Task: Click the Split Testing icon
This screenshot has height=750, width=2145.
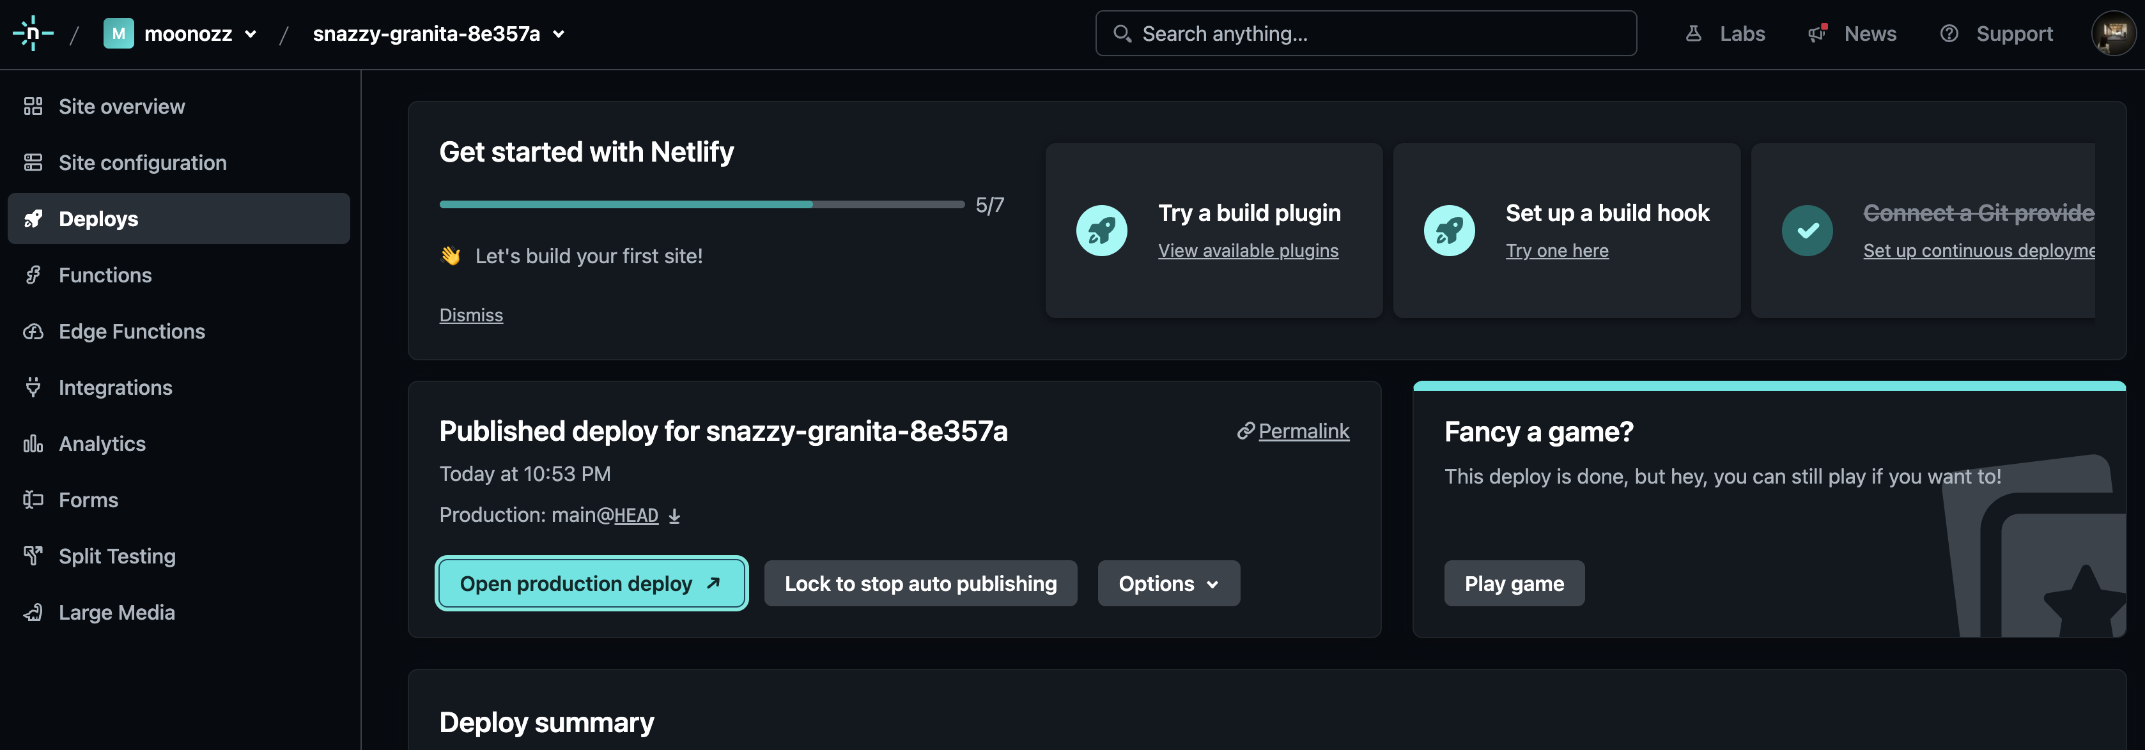Action: click(x=33, y=556)
